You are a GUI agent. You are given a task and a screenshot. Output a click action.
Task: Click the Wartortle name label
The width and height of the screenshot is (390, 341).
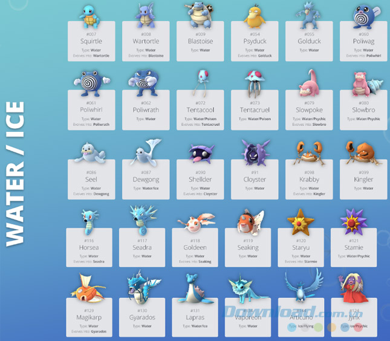click(146, 41)
